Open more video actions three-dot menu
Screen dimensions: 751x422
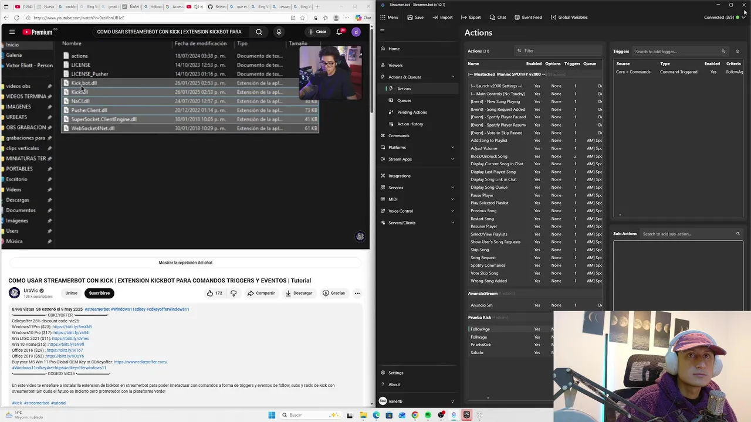point(357,293)
